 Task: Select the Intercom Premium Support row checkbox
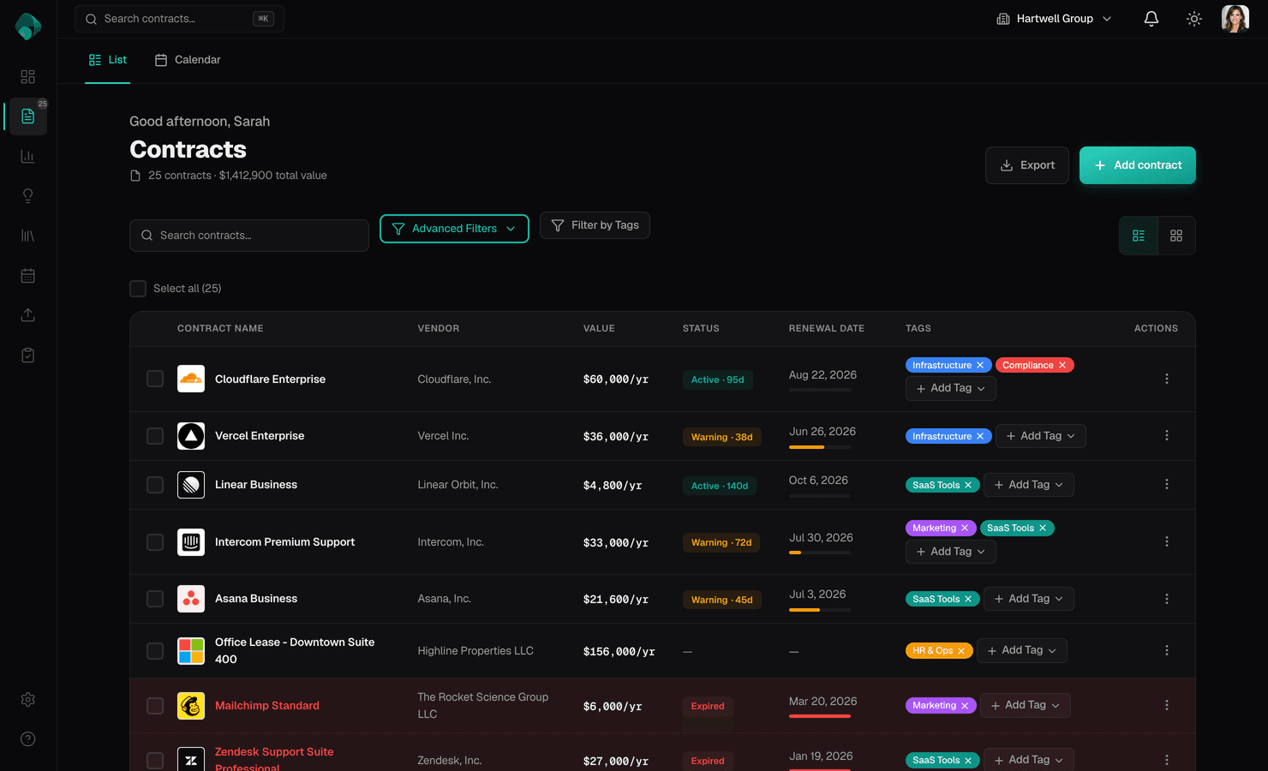tap(155, 542)
